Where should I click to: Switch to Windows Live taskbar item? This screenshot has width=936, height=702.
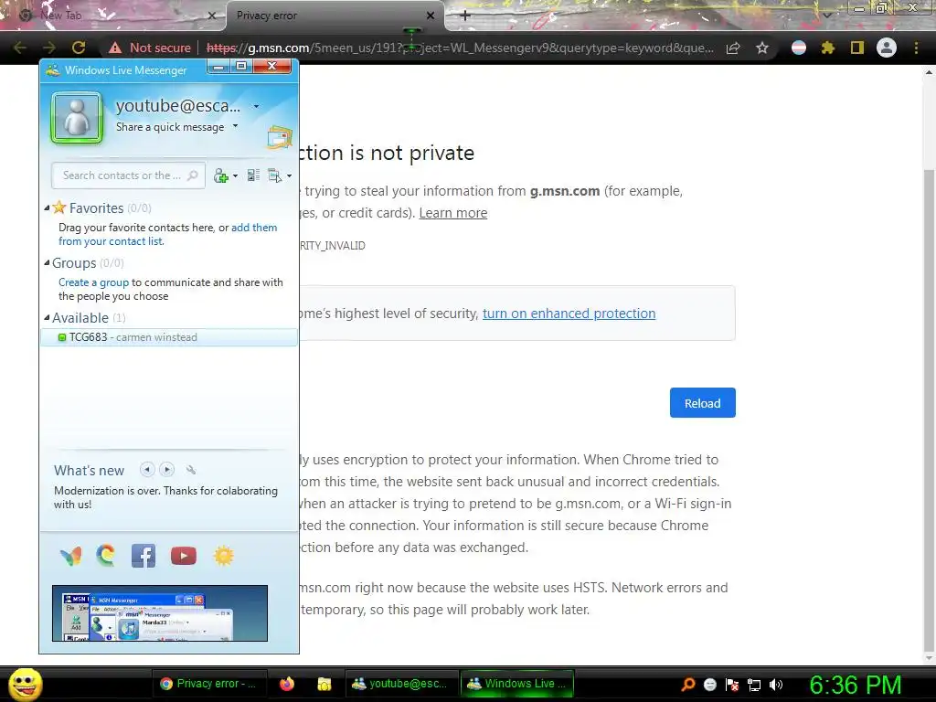pos(517,684)
